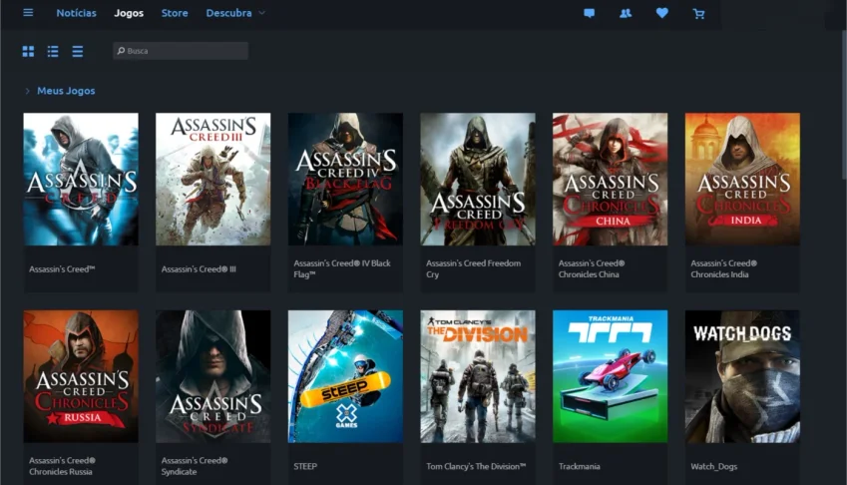The image size is (847, 485).
Task: Open the Trackmania game cover
Action: pos(610,376)
